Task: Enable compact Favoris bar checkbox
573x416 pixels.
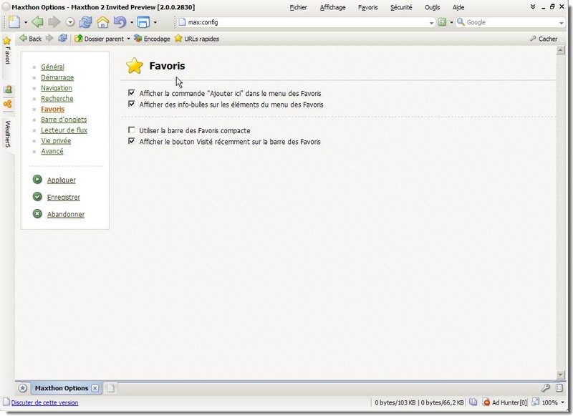Action: (132, 130)
